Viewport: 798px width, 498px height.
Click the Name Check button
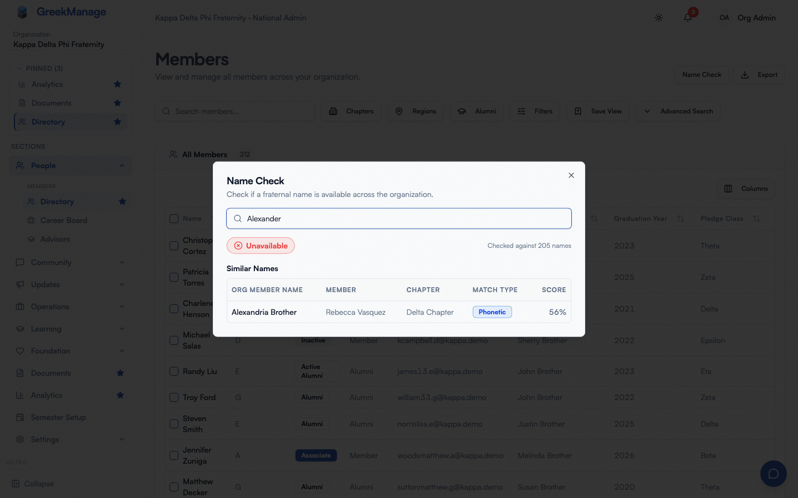tap(702, 75)
